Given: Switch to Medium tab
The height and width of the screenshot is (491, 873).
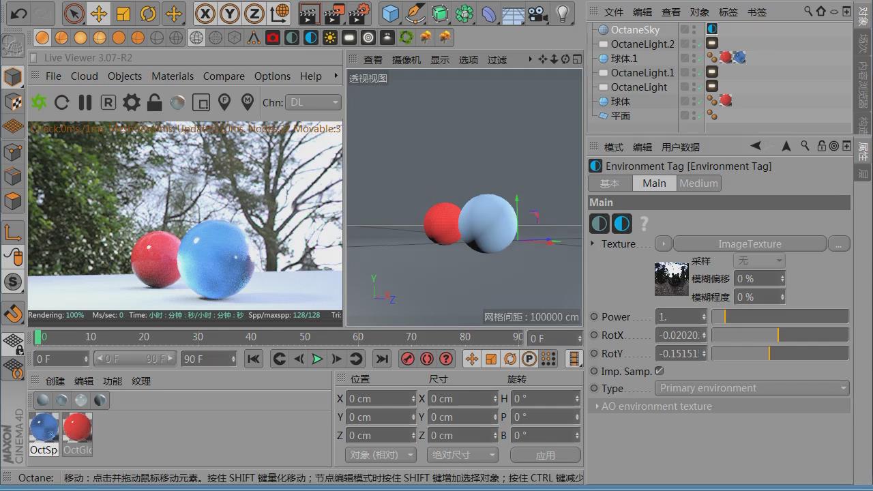Looking at the screenshot, I should point(698,183).
